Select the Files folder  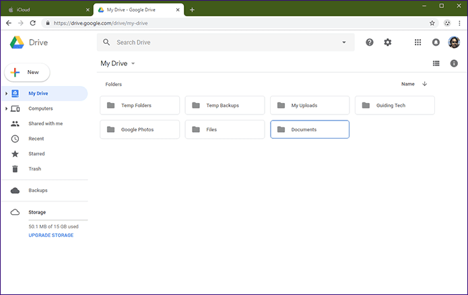(x=225, y=129)
